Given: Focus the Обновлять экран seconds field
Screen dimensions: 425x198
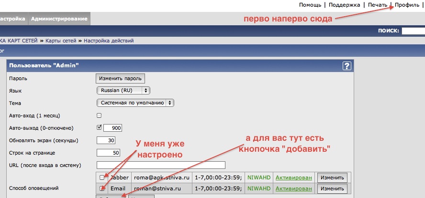Looking at the screenshot, I should pos(106,141).
